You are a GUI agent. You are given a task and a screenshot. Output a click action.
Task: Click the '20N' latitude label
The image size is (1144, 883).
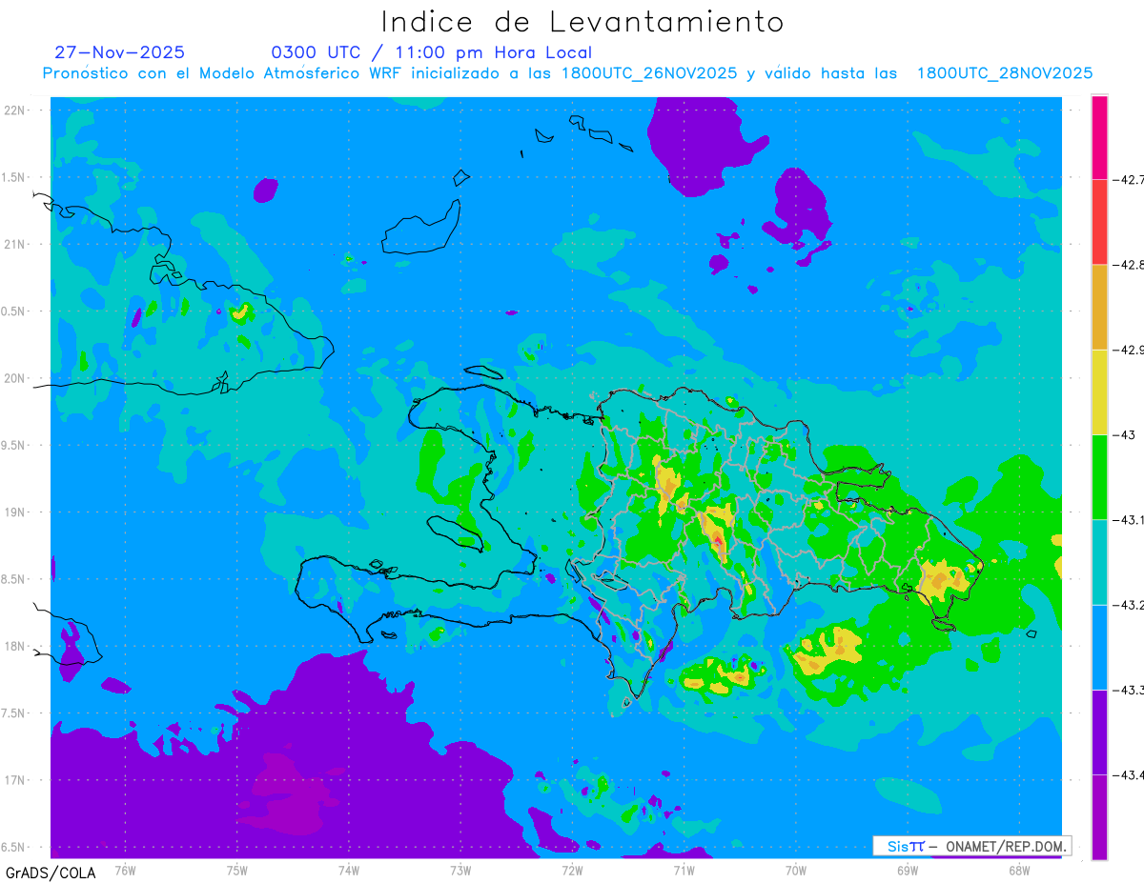click(15, 378)
